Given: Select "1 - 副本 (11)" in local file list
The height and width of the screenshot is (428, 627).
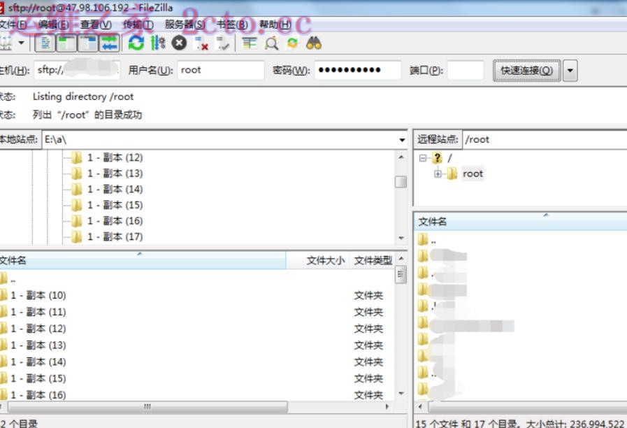Looking at the screenshot, I should click(38, 312).
